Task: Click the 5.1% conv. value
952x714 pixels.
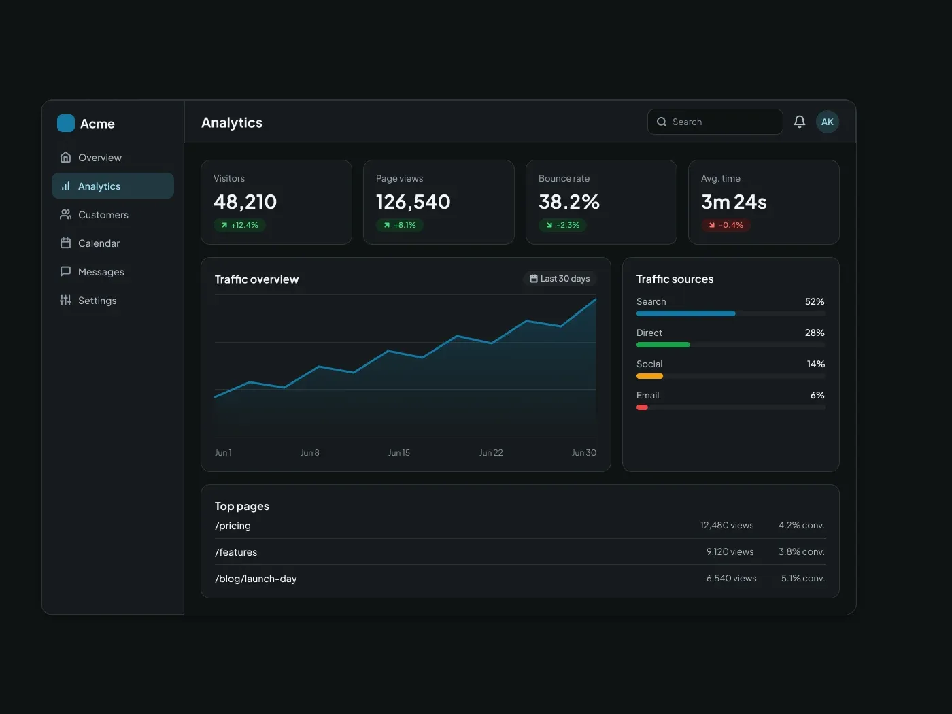Action: [803, 578]
